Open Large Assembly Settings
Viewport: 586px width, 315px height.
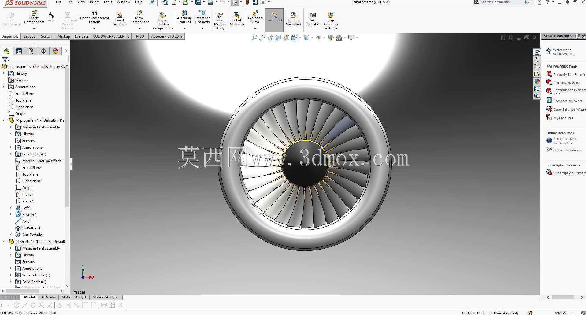pyautogui.click(x=331, y=21)
